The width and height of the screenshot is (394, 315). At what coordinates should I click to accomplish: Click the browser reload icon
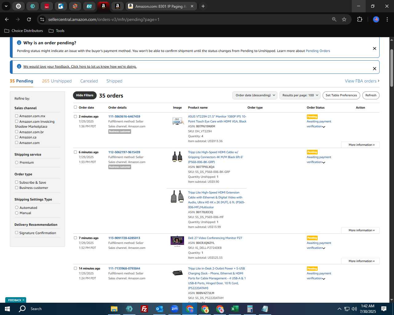29,19
